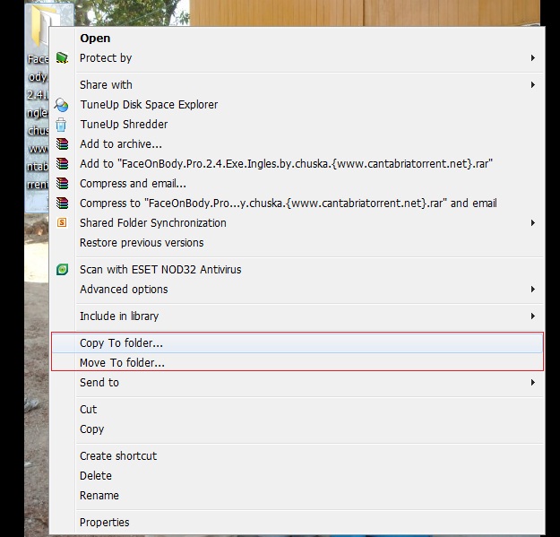Expand the Include in library submenu arrow
Image resolution: width=560 pixels, height=537 pixels.
click(533, 316)
